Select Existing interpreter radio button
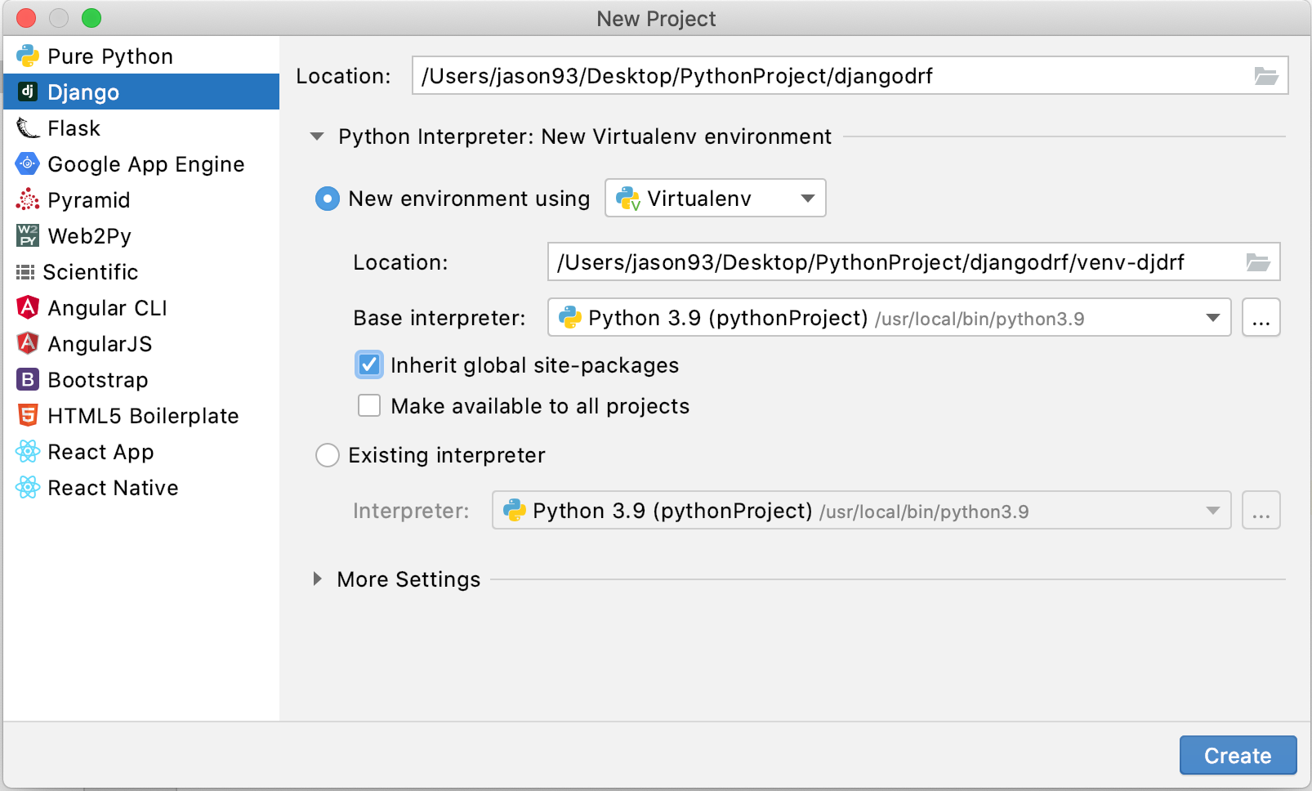 click(328, 455)
